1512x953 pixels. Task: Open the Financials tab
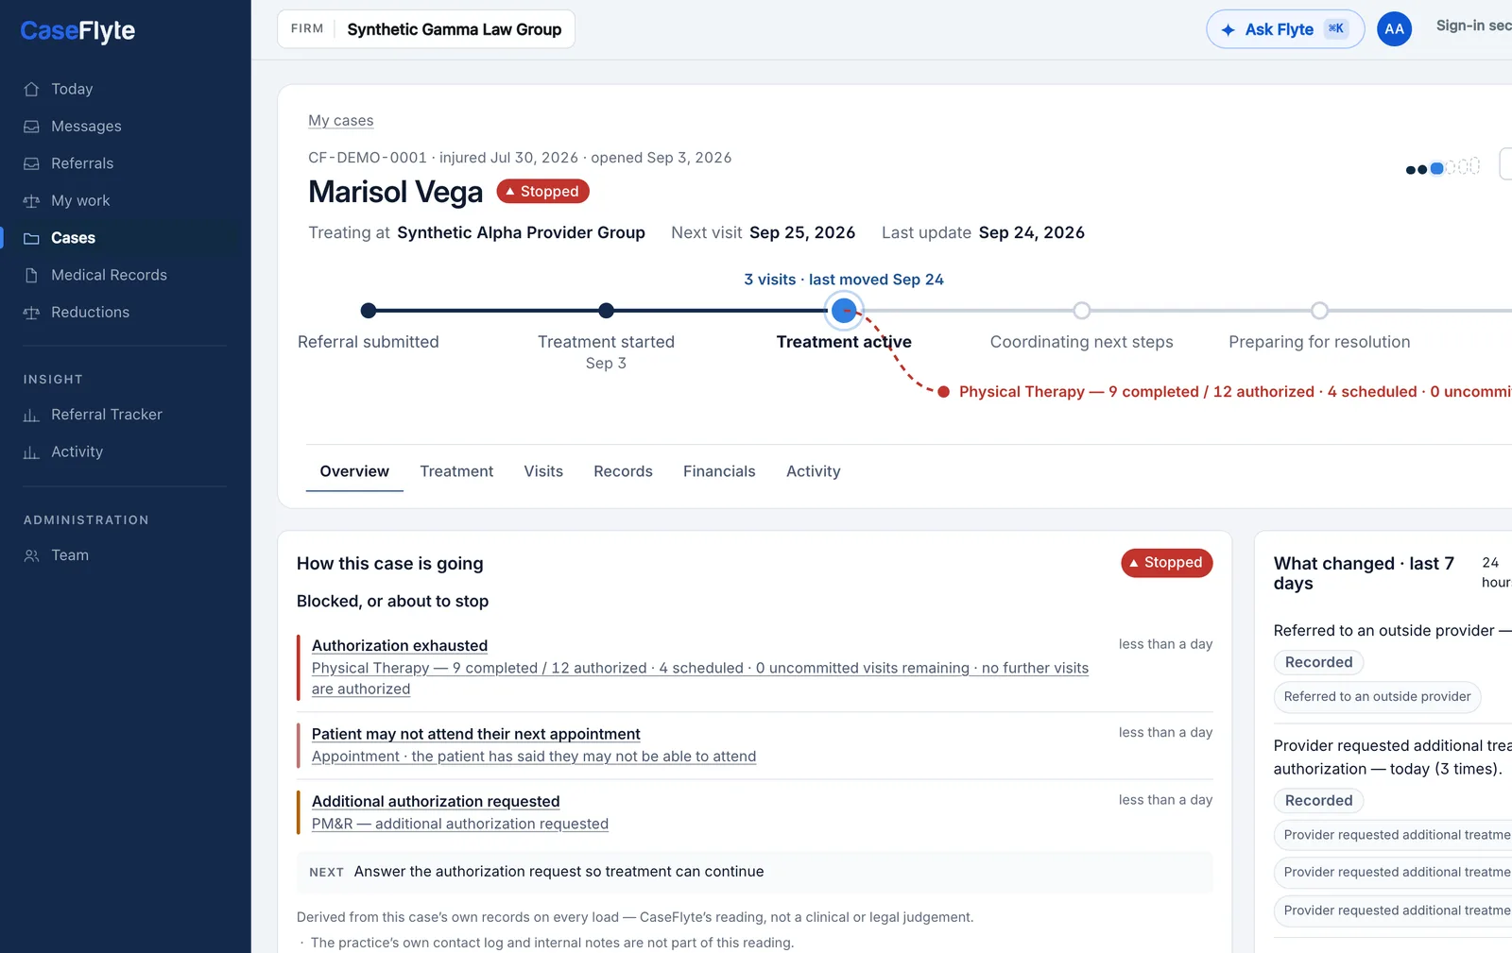(x=719, y=471)
